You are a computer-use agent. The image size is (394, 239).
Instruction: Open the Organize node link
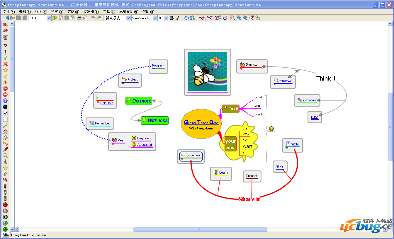pyautogui.click(x=310, y=100)
